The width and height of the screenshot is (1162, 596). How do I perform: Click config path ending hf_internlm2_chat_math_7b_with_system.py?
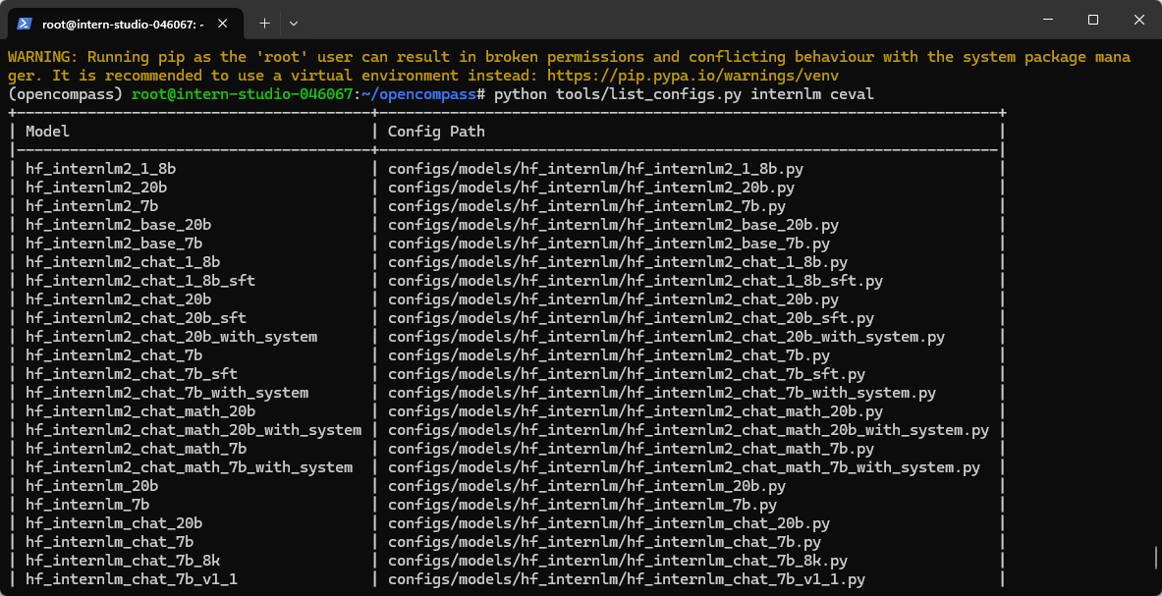[685, 467]
